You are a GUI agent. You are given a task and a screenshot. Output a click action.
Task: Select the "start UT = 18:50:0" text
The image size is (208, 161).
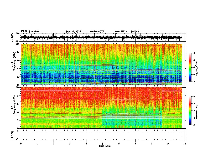coord(127,32)
